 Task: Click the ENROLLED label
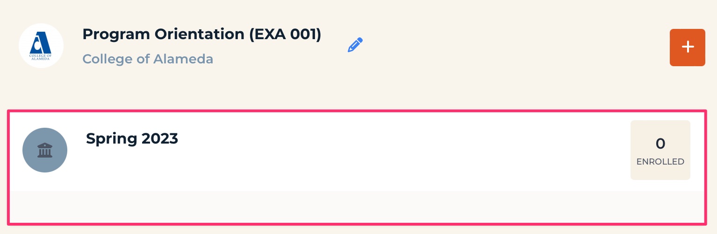(660, 162)
